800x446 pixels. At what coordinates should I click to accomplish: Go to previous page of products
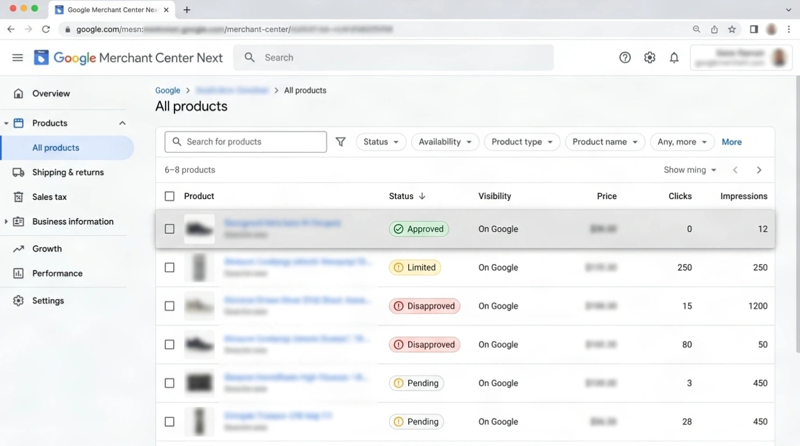[735, 170]
